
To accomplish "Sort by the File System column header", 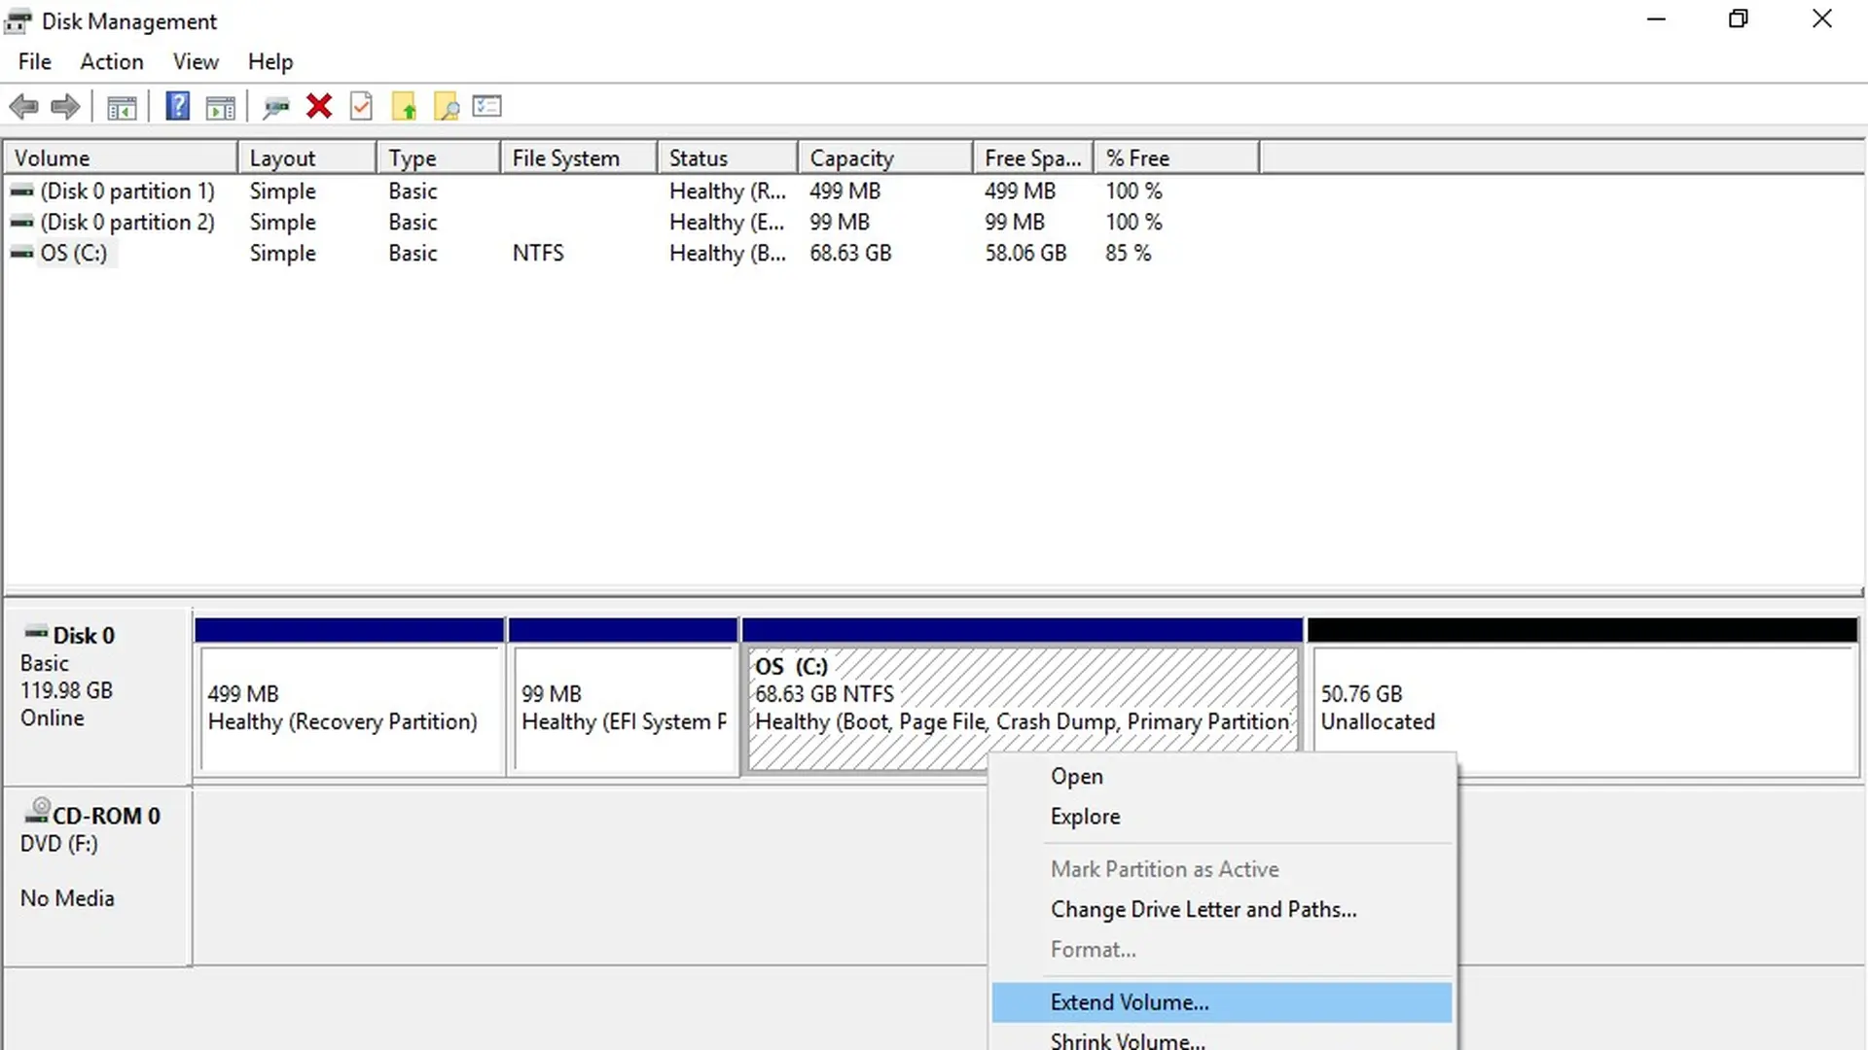I will pos(579,157).
